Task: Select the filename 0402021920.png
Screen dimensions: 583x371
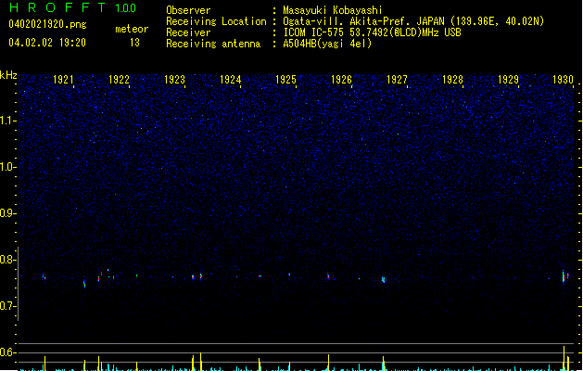Action: click(47, 24)
